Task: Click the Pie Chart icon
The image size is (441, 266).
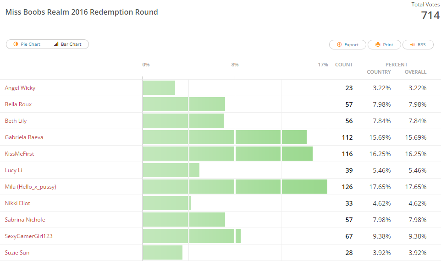Action: pos(16,44)
